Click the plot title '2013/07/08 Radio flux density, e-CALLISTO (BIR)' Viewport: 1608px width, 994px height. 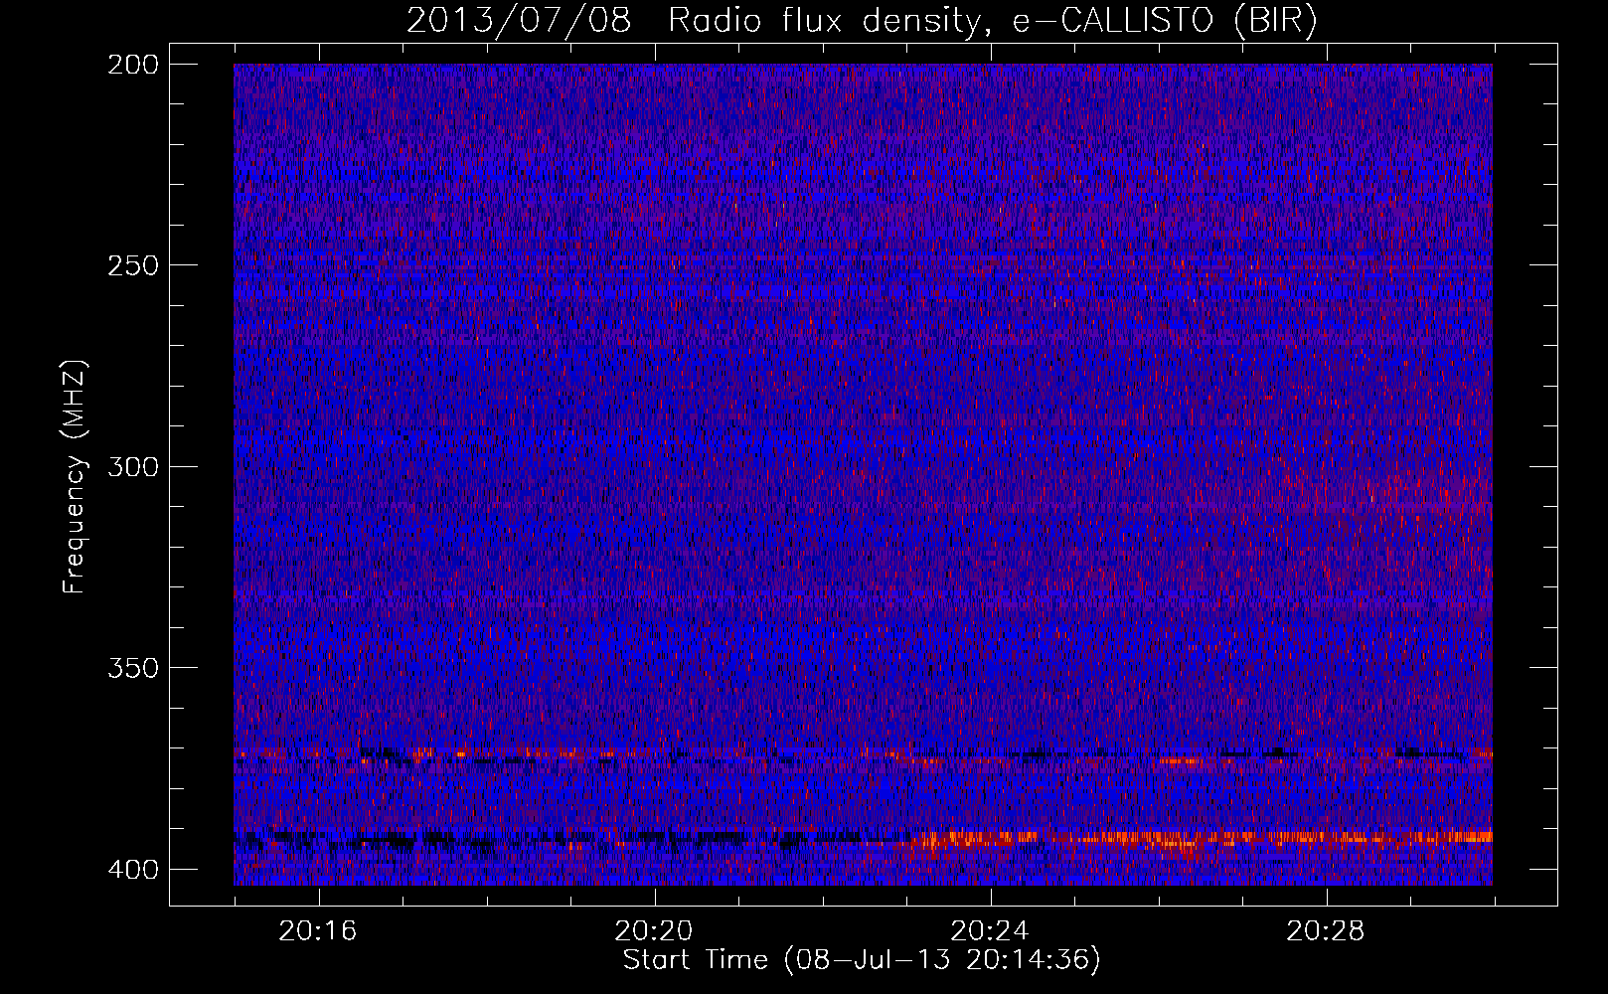(x=862, y=21)
